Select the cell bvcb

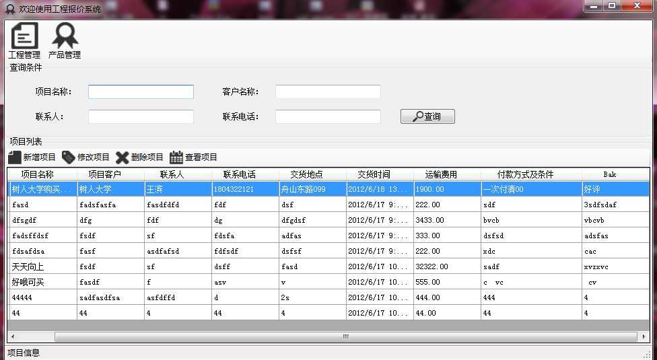(532, 220)
